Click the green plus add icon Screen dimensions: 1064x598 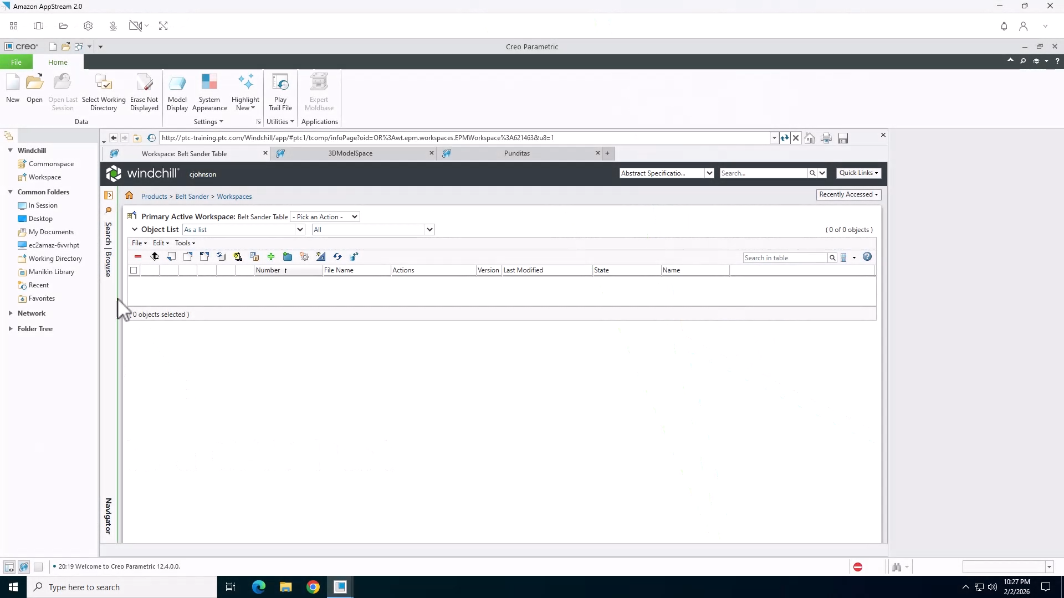(271, 256)
